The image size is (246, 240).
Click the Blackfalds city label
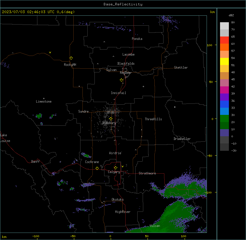[x=126, y=64]
